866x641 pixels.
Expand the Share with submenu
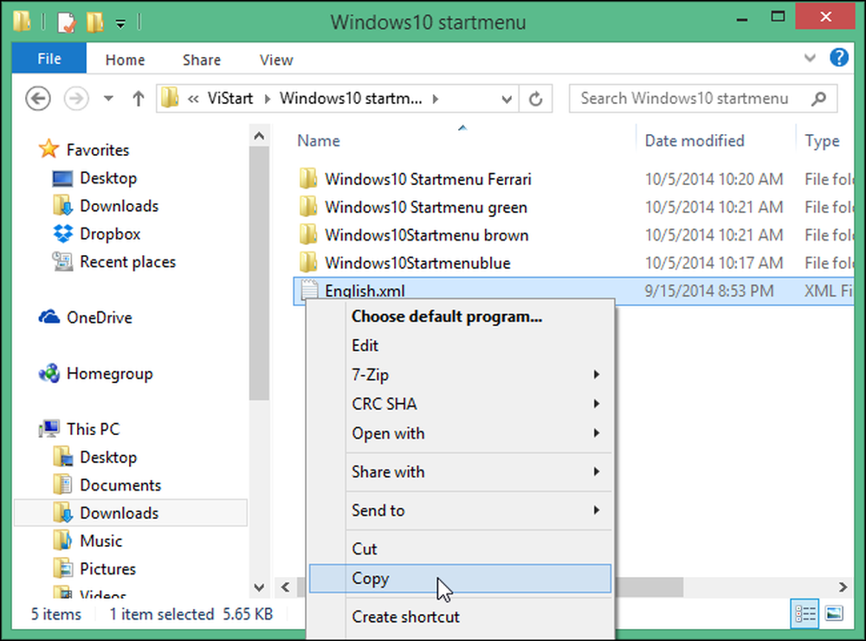(460, 471)
